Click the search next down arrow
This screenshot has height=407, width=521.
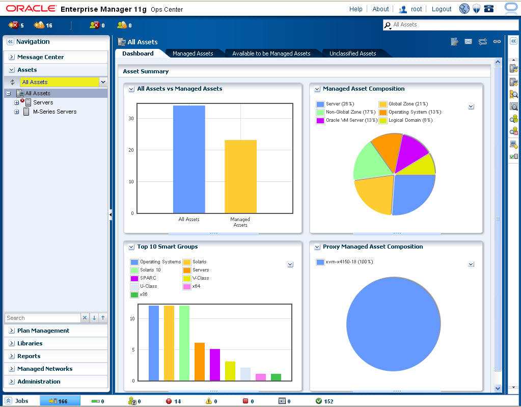(x=94, y=318)
